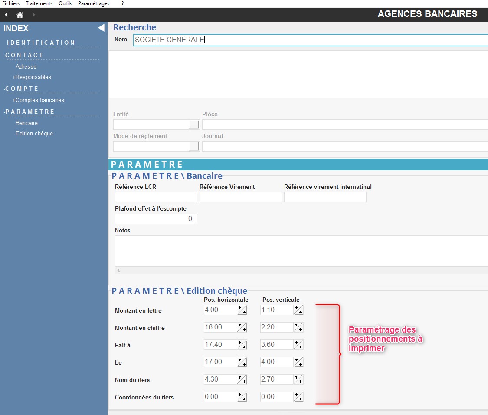Click the Nom du tiers vertical spinner
Viewport: 488px width, 415px height.
(298, 379)
